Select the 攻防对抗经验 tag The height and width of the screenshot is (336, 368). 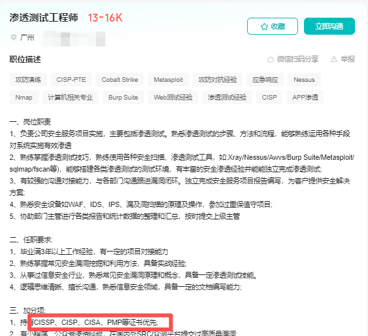pyautogui.click(x=218, y=80)
